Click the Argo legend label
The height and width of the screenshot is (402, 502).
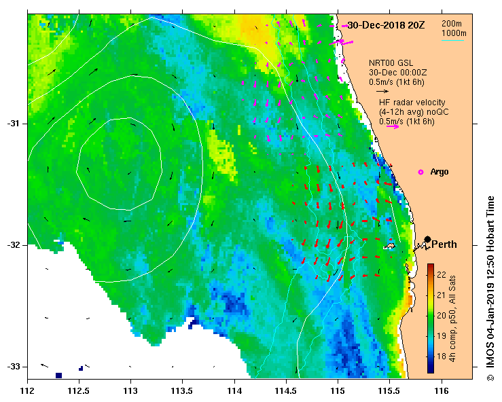pyautogui.click(x=440, y=172)
